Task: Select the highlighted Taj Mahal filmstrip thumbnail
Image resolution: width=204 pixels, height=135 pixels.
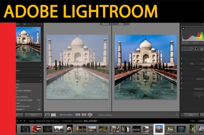Action: point(159,129)
